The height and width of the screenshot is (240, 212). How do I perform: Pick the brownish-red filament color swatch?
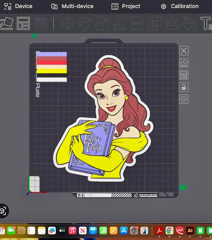coord(52,58)
